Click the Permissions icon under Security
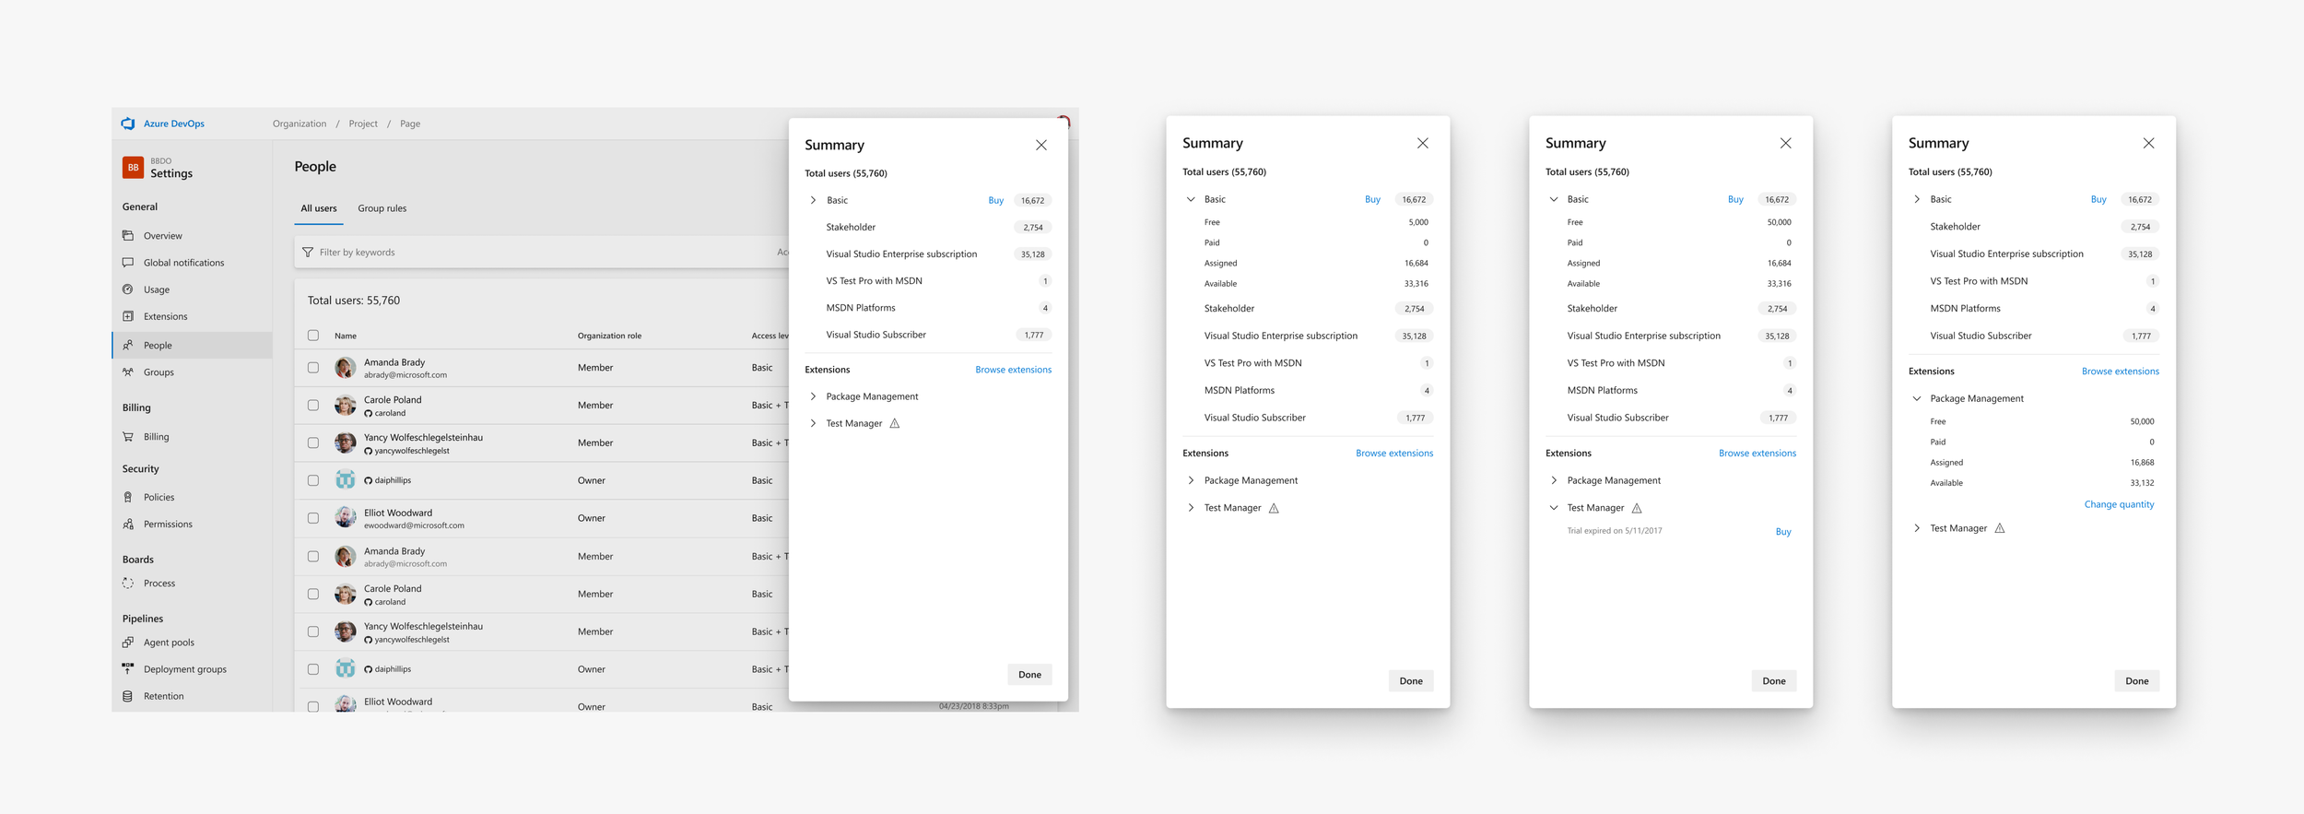This screenshot has width=2304, height=814. click(128, 524)
